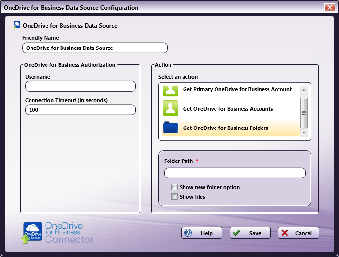339x257 pixels.
Task: Click into the Username field
Action: [x=80, y=86]
